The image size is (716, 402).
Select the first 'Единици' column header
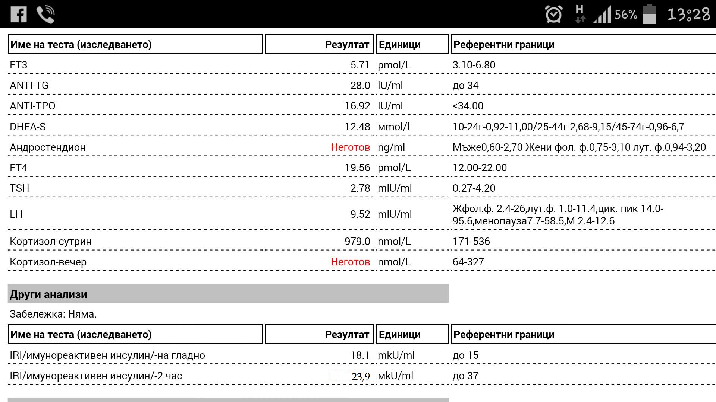[412, 44]
